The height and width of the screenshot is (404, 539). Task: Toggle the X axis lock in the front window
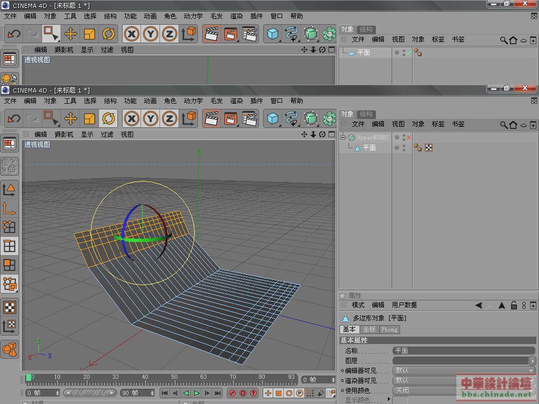coord(132,118)
